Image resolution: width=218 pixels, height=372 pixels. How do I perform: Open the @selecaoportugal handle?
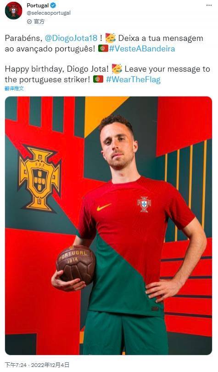point(49,13)
